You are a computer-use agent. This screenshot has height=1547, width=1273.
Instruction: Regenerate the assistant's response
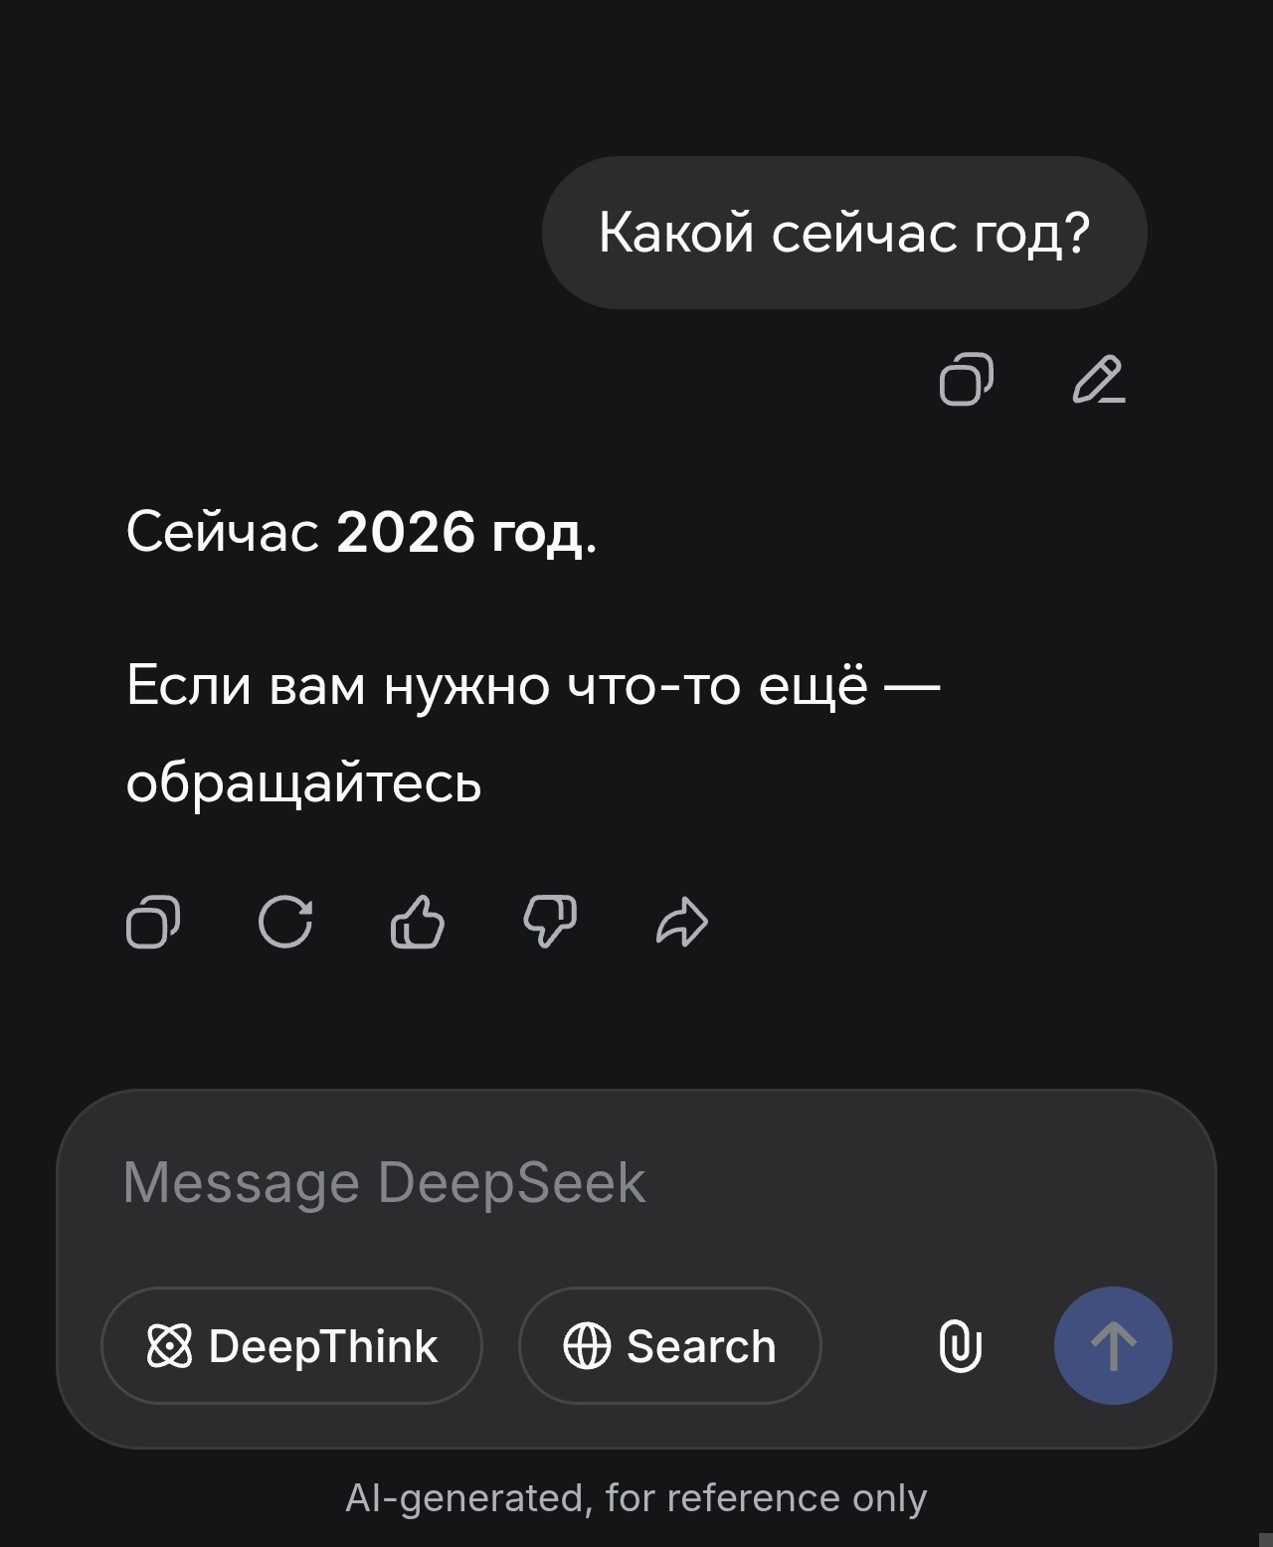click(285, 922)
